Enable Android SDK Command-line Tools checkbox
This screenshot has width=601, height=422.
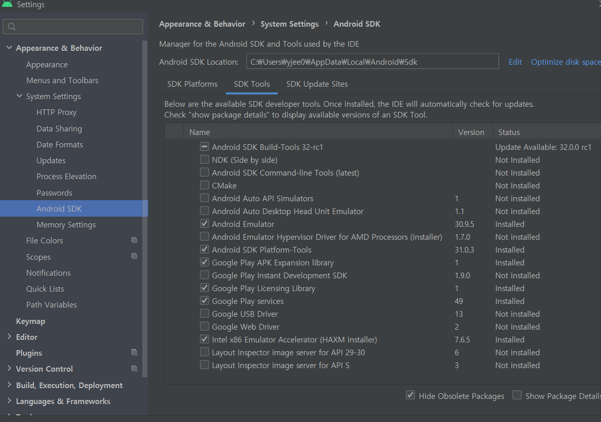click(x=204, y=172)
